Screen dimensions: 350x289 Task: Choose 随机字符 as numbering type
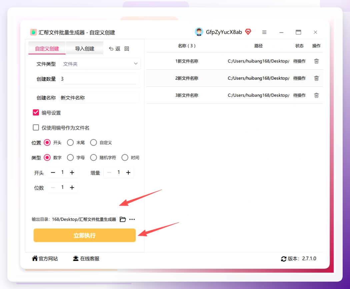pos(94,158)
